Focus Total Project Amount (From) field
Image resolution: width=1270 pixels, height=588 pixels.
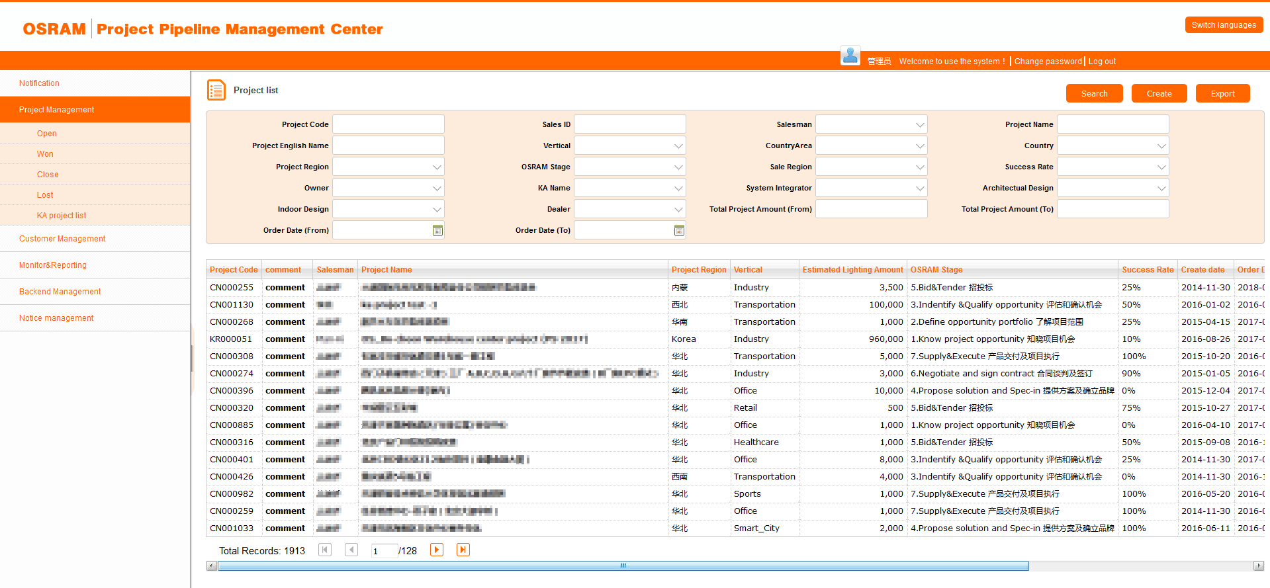(872, 209)
